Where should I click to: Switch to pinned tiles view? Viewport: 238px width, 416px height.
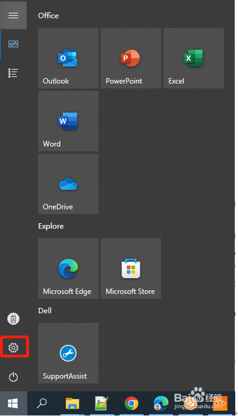(13, 44)
